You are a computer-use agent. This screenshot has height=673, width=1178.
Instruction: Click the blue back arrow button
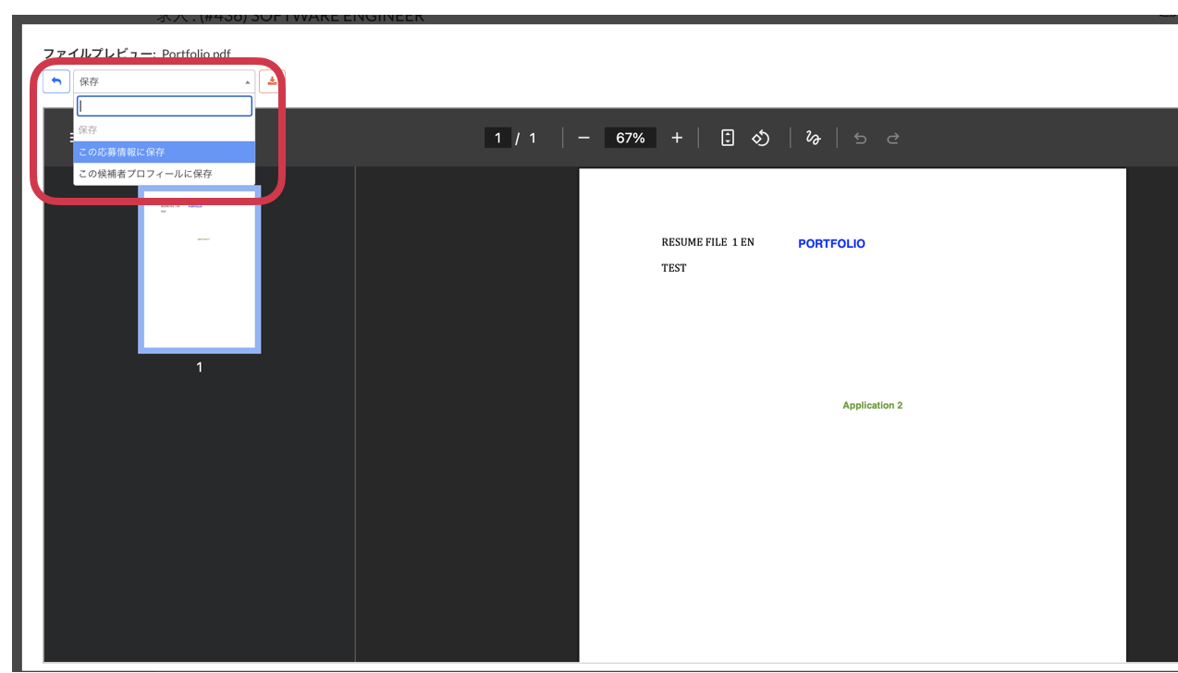coord(56,81)
